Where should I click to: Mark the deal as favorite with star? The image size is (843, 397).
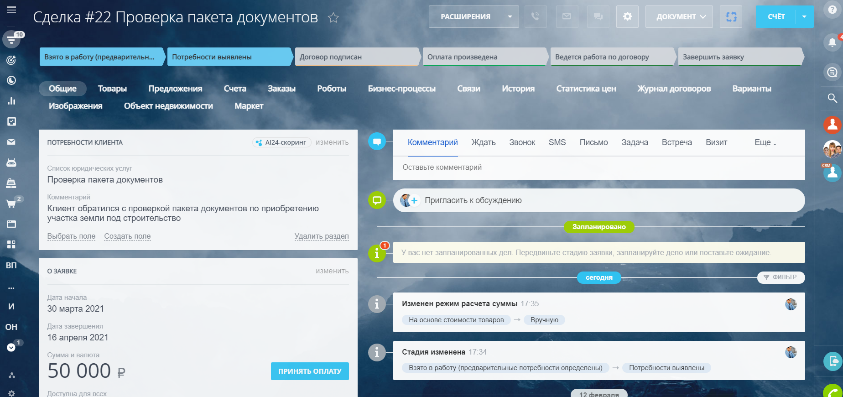(333, 18)
